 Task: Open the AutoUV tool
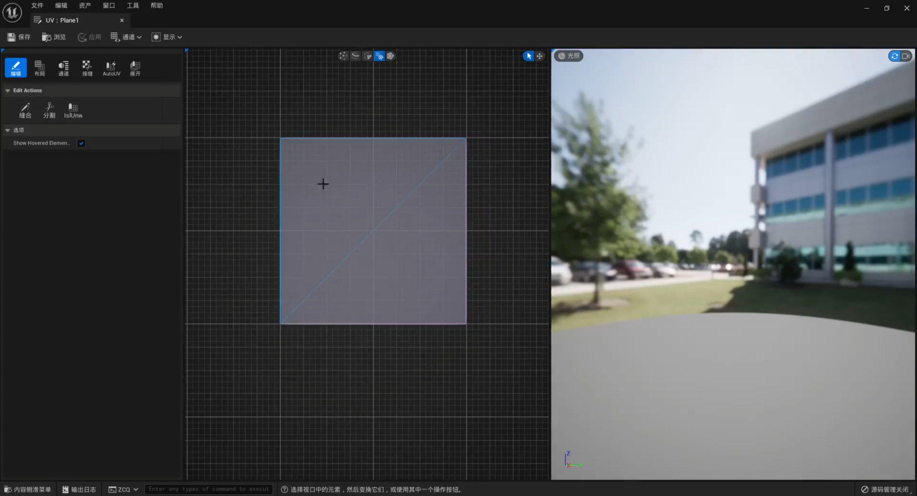111,68
